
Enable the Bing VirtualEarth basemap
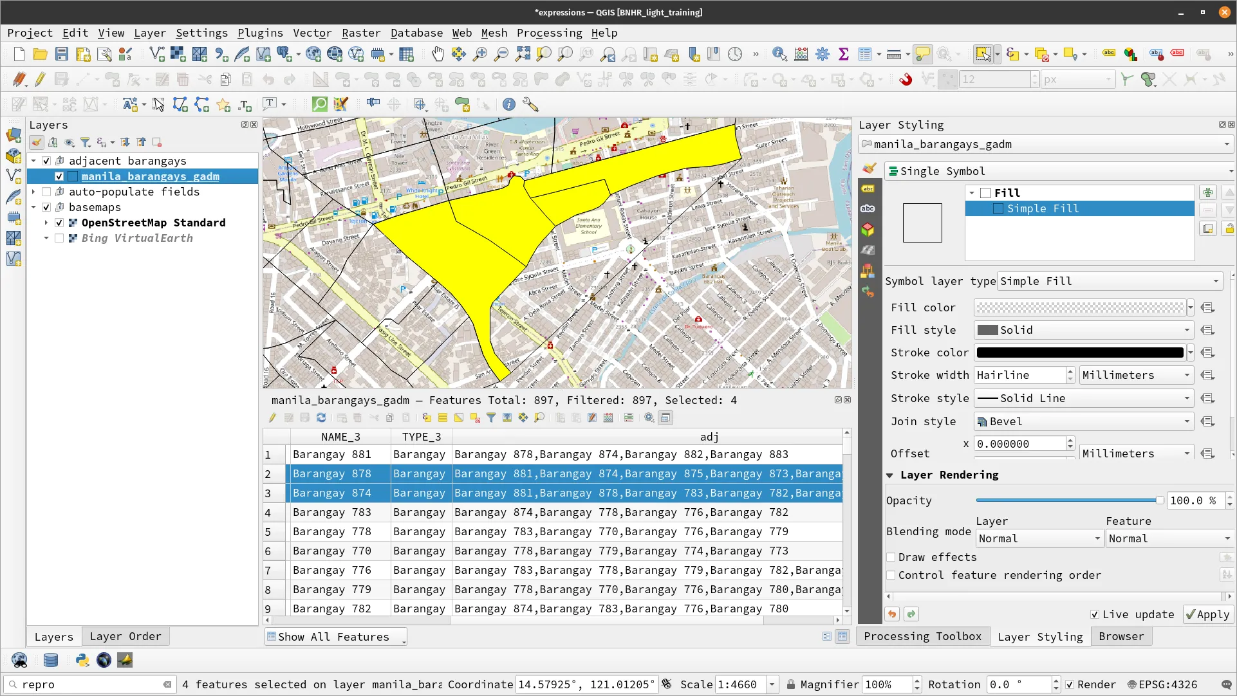click(x=59, y=238)
